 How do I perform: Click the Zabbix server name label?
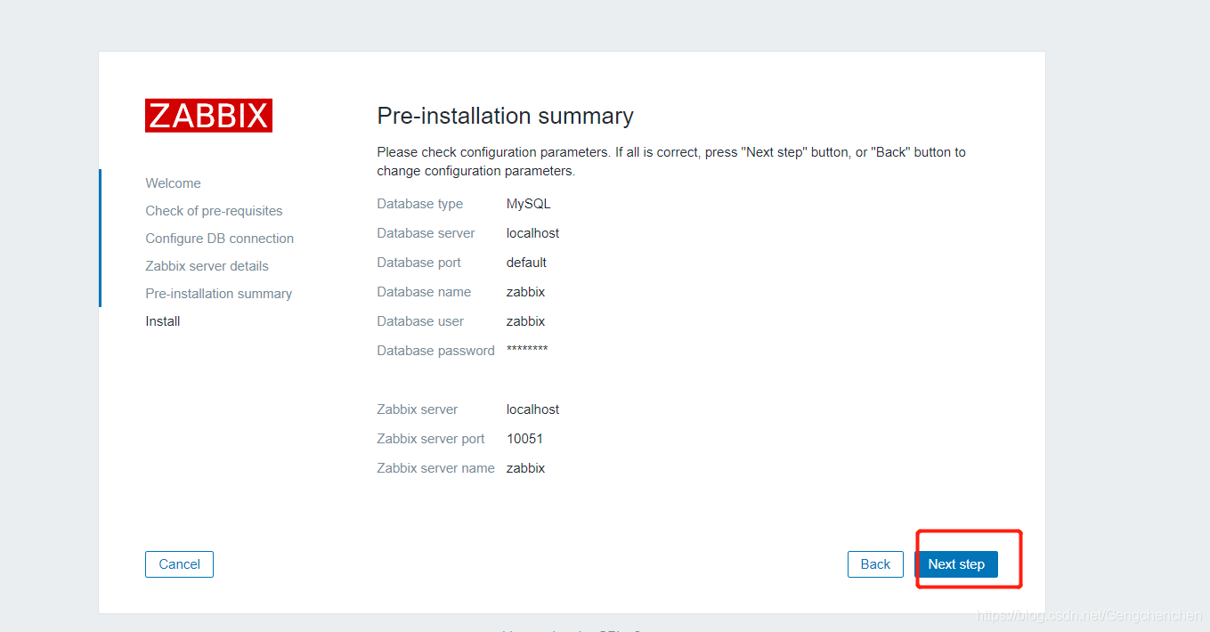[x=435, y=468]
